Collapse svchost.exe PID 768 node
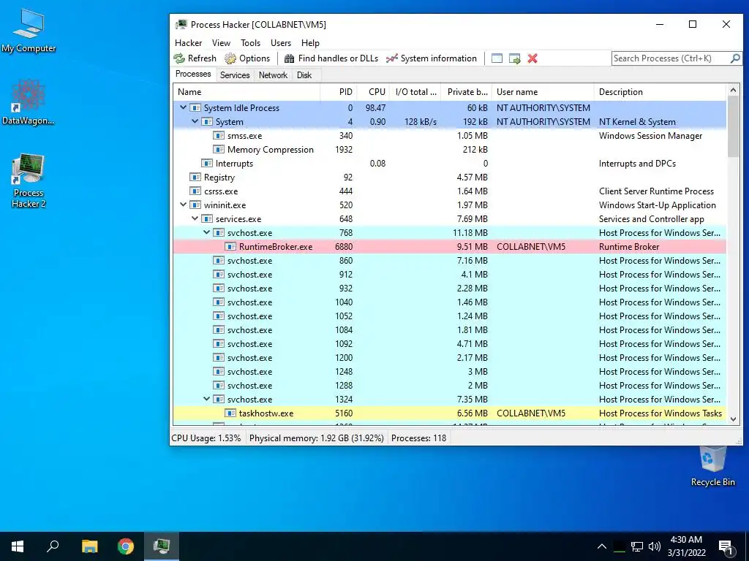 click(x=206, y=233)
